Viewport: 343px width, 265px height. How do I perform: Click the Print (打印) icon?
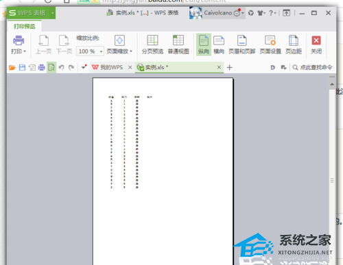[x=19, y=40]
